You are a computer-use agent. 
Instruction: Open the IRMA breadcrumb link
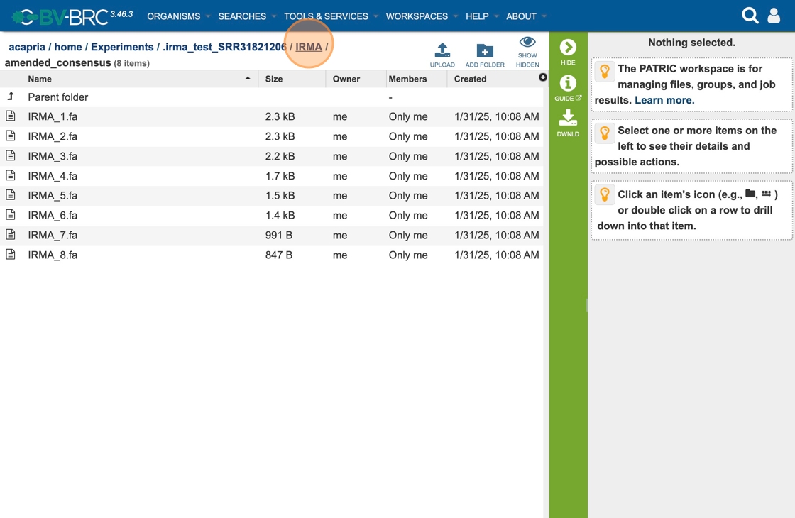[309, 47]
